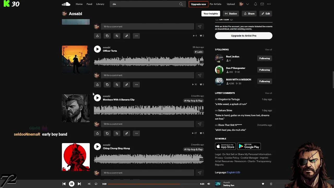Share Monkeys With A Banana Clip

[97, 133]
